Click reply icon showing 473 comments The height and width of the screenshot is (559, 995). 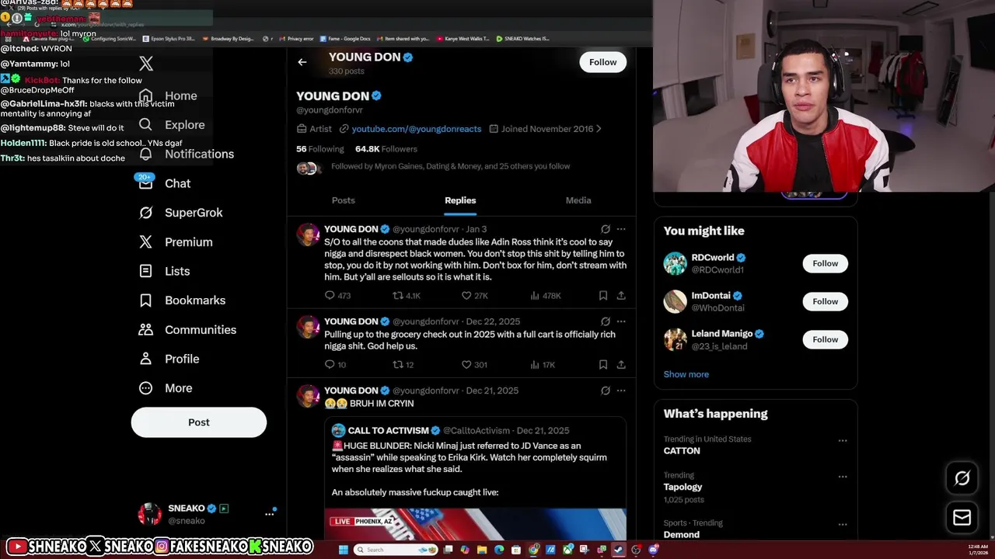[x=338, y=296]
